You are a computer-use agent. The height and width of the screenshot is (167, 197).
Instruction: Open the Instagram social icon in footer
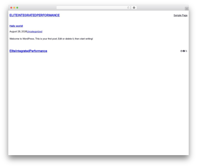pyautogui.click(x=181, y=51)
